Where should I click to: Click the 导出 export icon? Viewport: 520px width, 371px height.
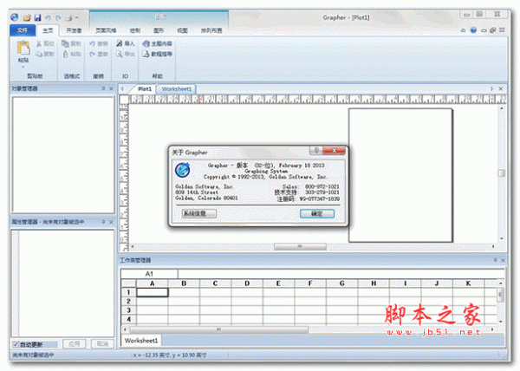click(x=120, y=54)
